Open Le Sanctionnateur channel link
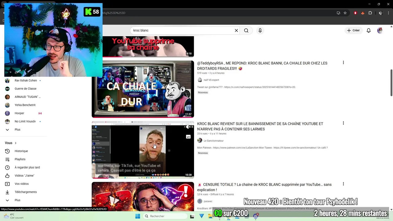393x221 pixels. 213,141
